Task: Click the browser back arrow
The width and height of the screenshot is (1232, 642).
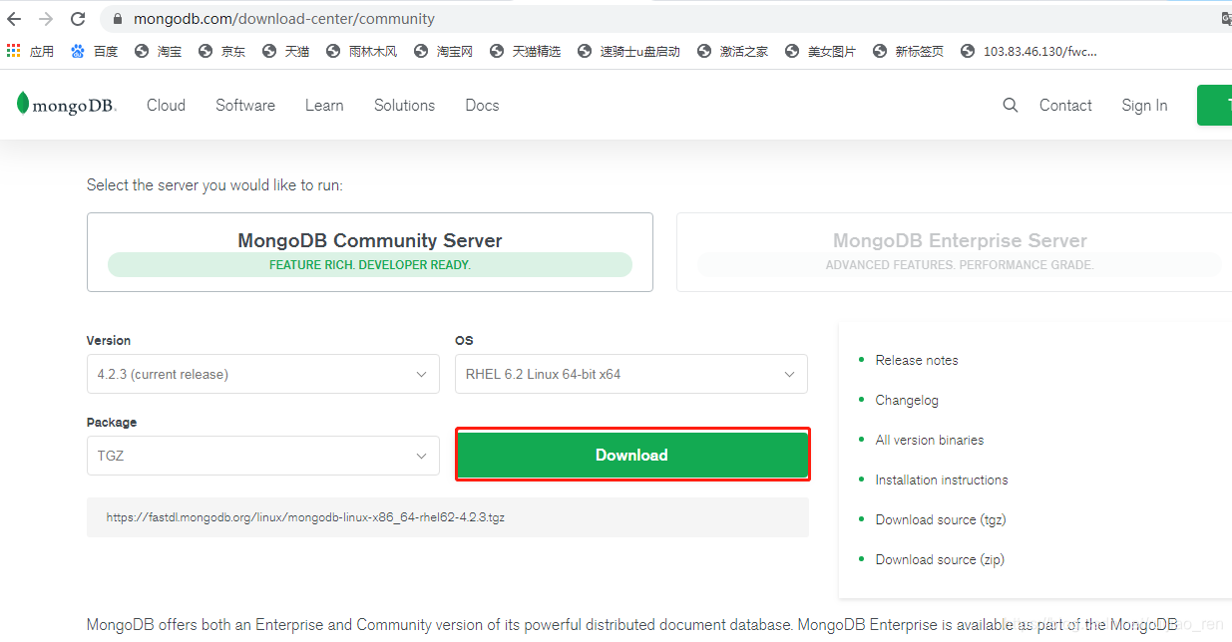Action: point(13,18)
